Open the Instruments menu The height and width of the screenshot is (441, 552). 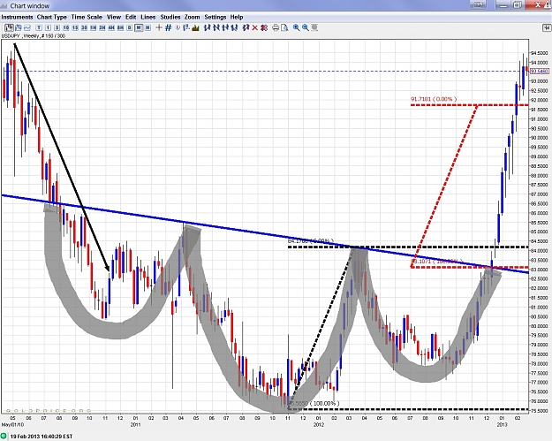pos(17,17)
